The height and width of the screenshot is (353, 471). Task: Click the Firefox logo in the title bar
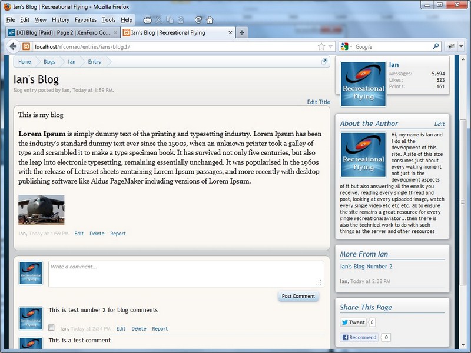(x=7, y=6)
